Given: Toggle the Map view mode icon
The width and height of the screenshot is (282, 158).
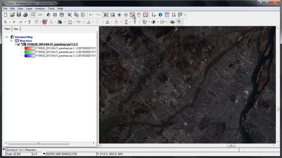Looking at the screenshot, I should 33,14.
